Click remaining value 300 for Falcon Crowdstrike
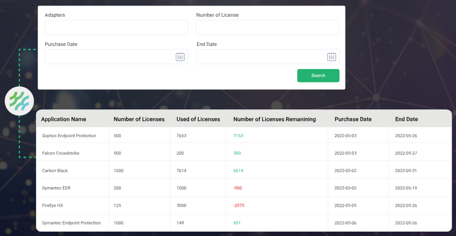This screenshot has height=236, width=456. click(237, 153)
